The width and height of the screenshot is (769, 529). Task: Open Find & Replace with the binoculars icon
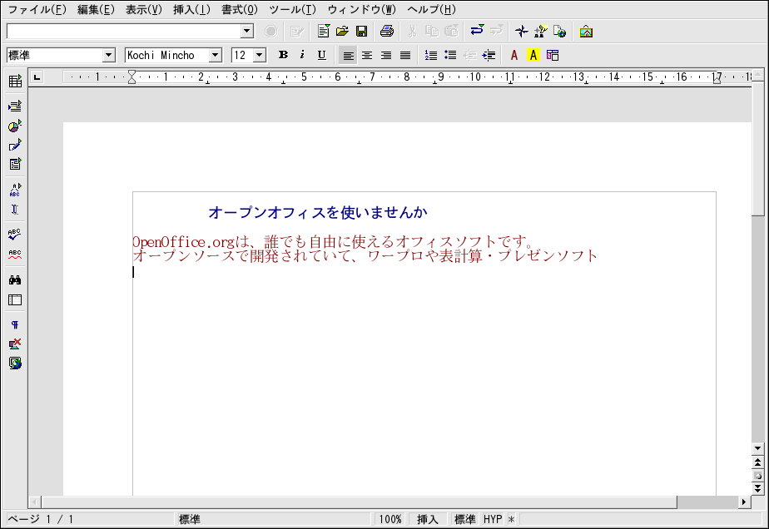(x=14, y=280)
